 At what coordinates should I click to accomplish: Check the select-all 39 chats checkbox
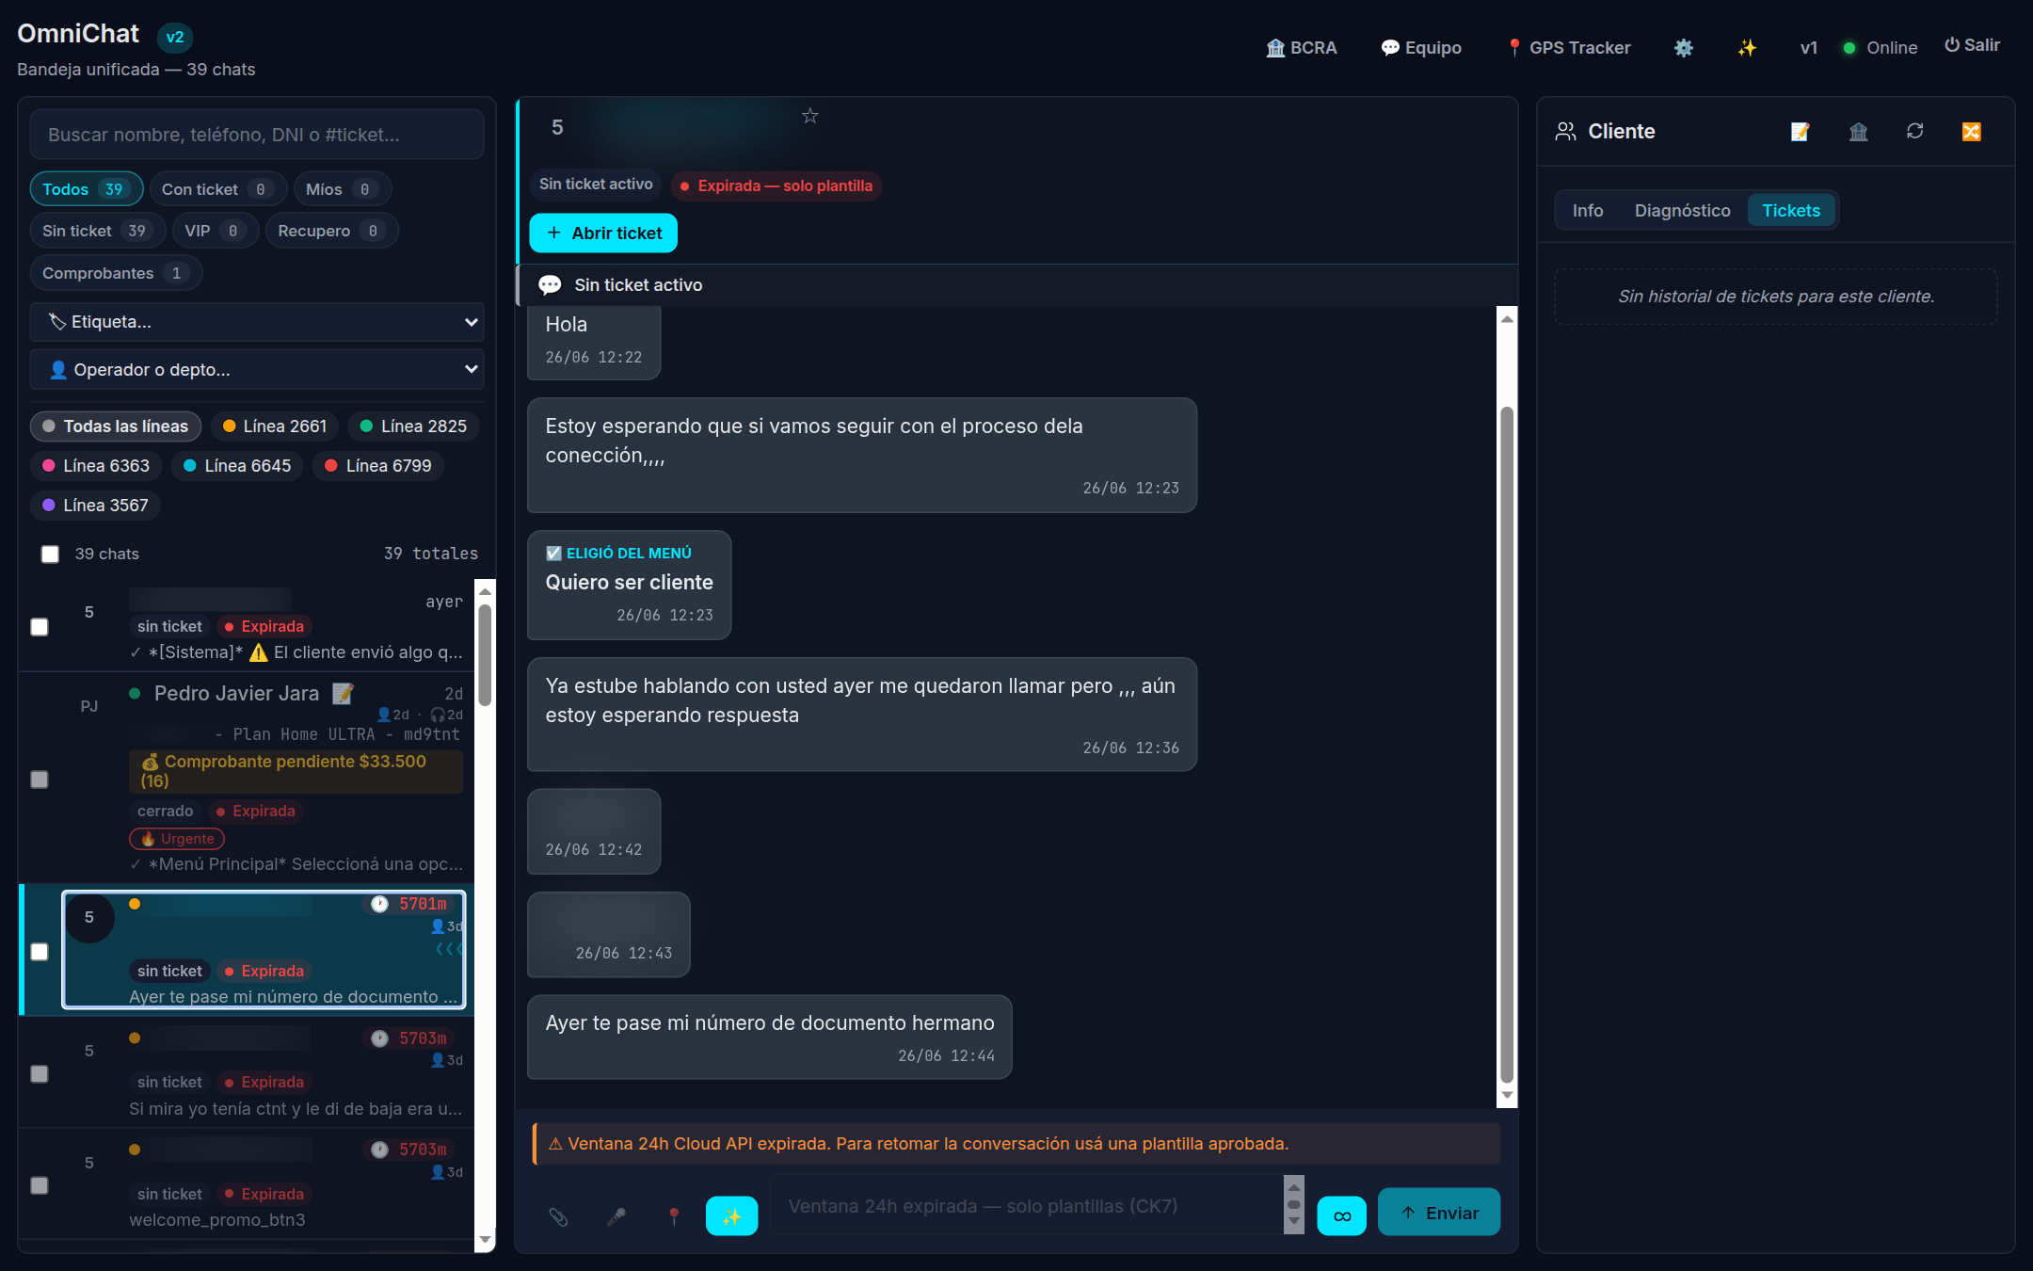tap(50, 554)
